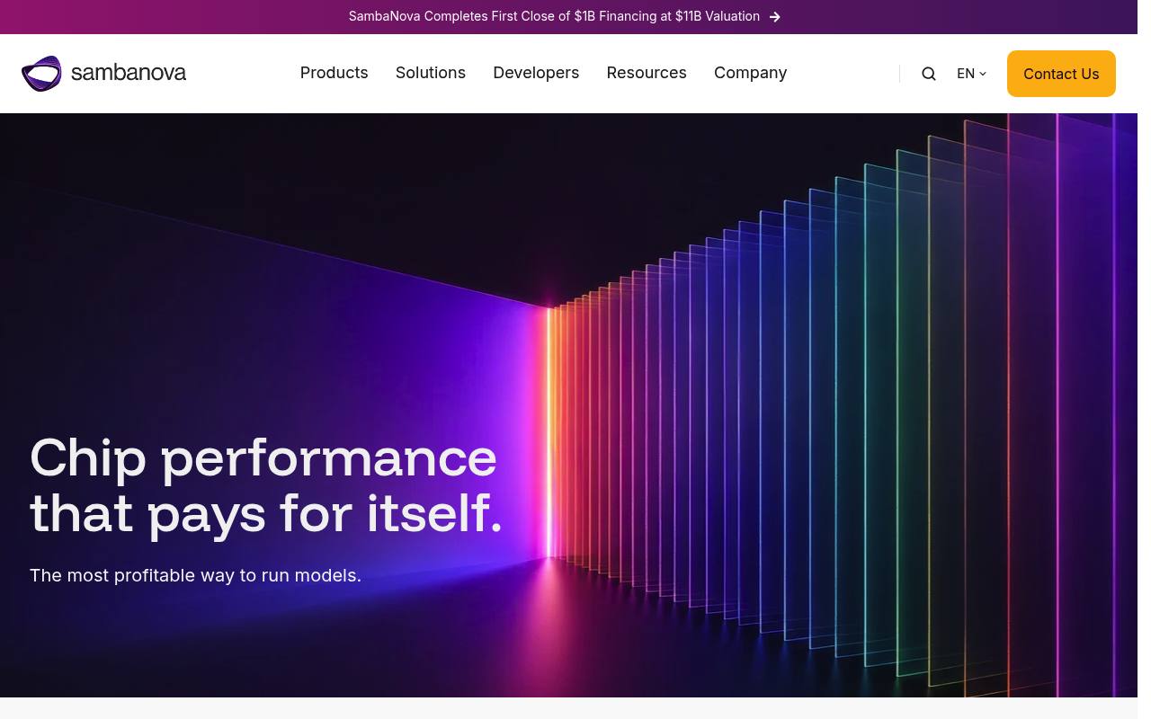Image resolution: width=1151 pixels, height=719 pixels.
Task: Open the Company menu
Action: (751, 73)
